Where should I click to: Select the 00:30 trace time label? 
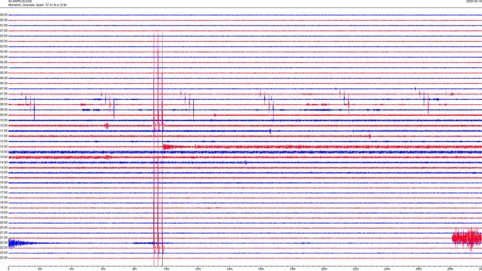pyautogui.click(x=4, y=20)
